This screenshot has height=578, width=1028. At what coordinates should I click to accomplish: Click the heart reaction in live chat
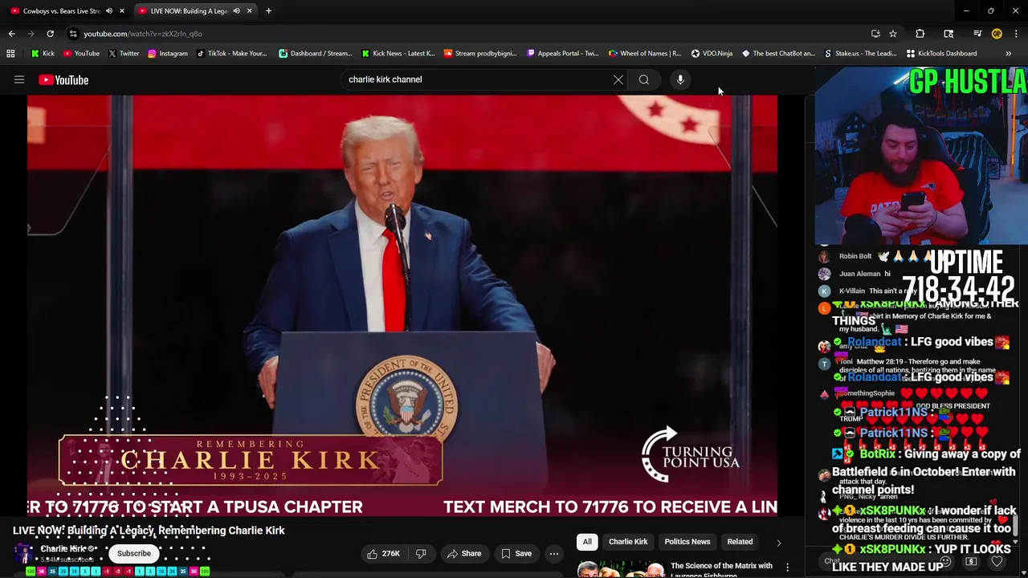click(x=997, y=561)
